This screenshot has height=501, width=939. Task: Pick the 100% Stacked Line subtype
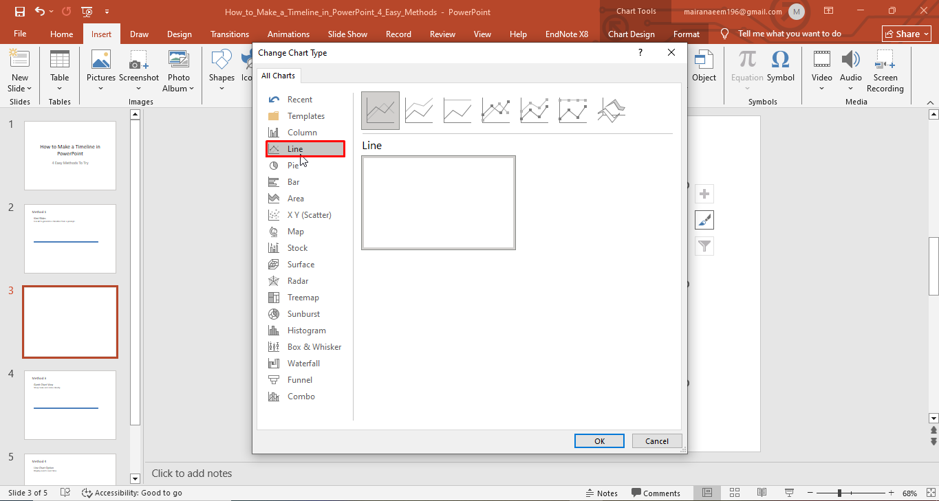[x=457, y=110]
